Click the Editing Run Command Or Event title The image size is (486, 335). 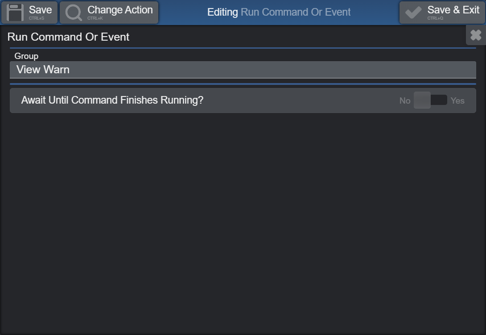point(279,12)
